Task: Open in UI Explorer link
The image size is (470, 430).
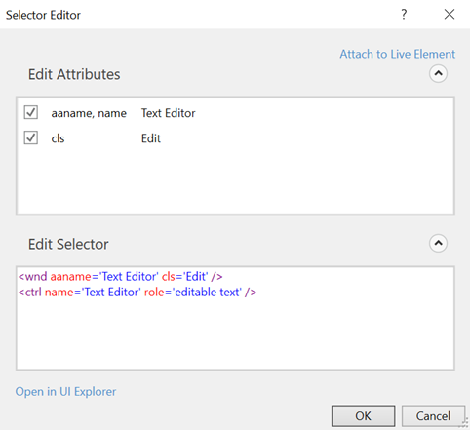Action: [65, 392]
